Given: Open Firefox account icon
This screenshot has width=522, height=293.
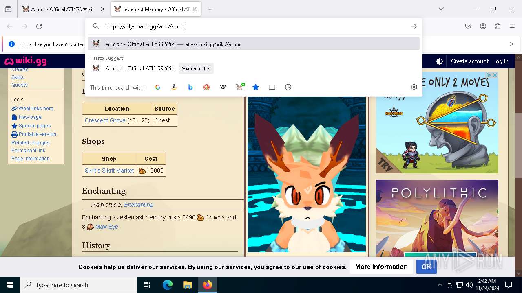Looking at the screenshot, I should pos(483,26).
